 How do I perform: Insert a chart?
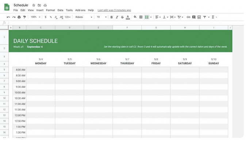coord(199,17)
